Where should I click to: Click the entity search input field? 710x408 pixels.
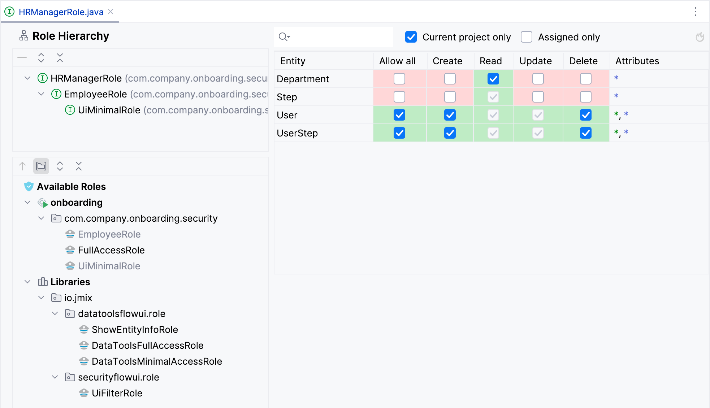(x=339, y=37)
